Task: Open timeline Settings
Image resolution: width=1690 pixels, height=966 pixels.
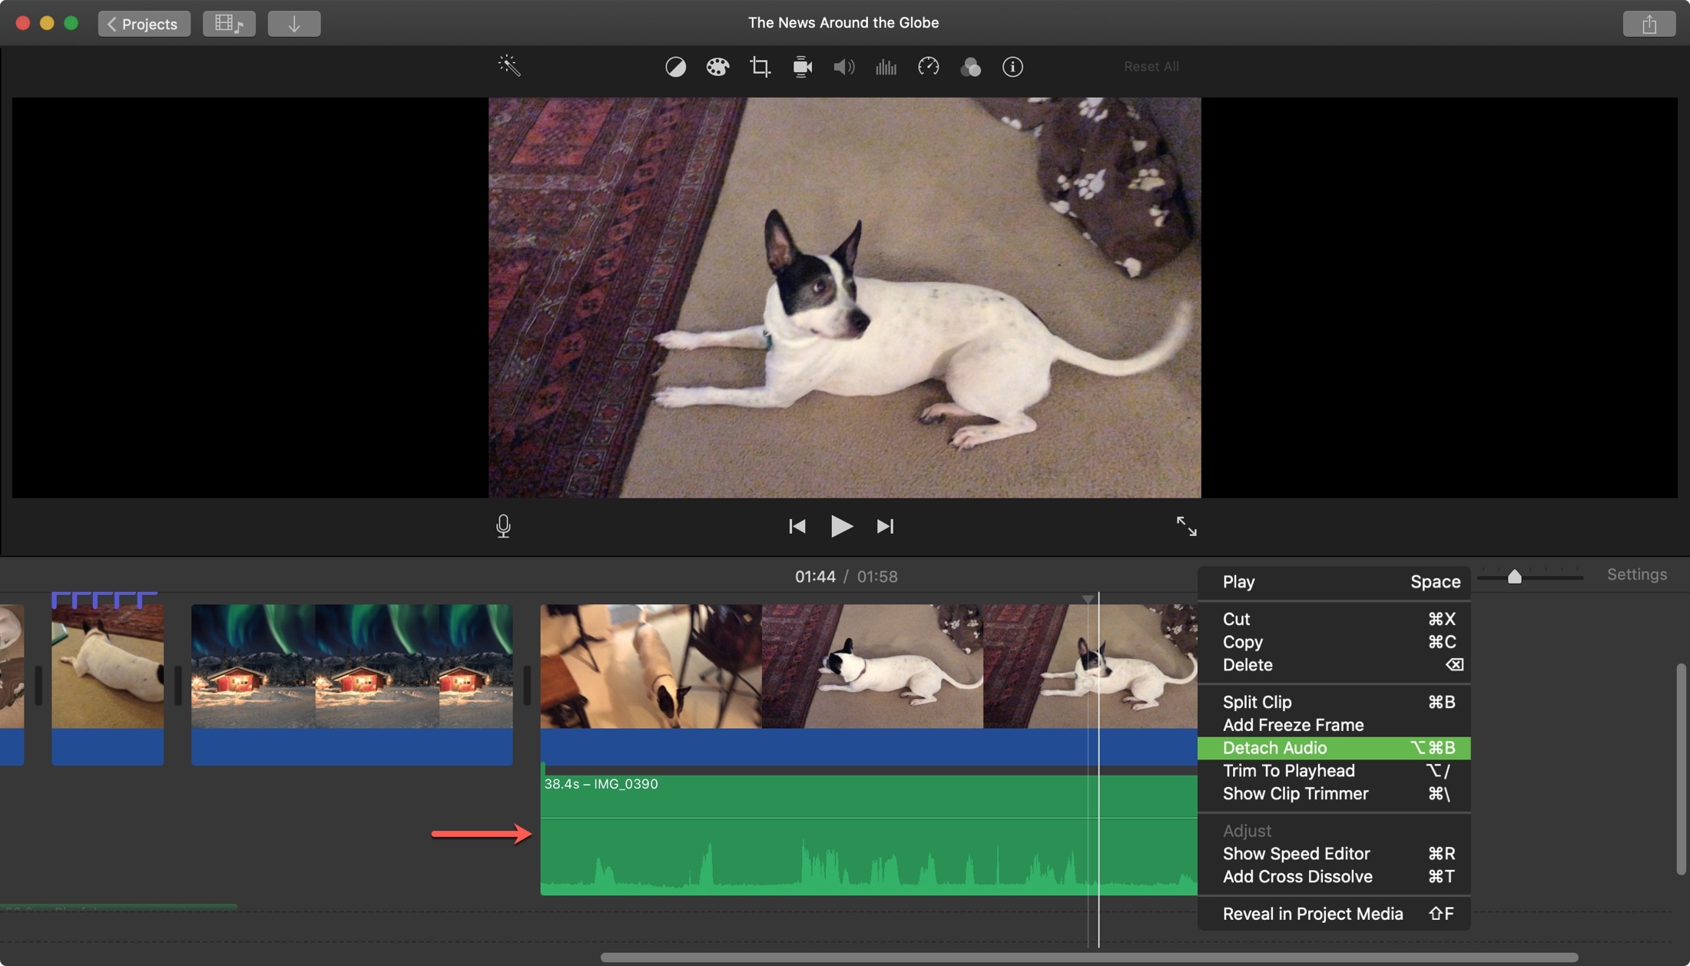Action: (x=1637, y=574)
